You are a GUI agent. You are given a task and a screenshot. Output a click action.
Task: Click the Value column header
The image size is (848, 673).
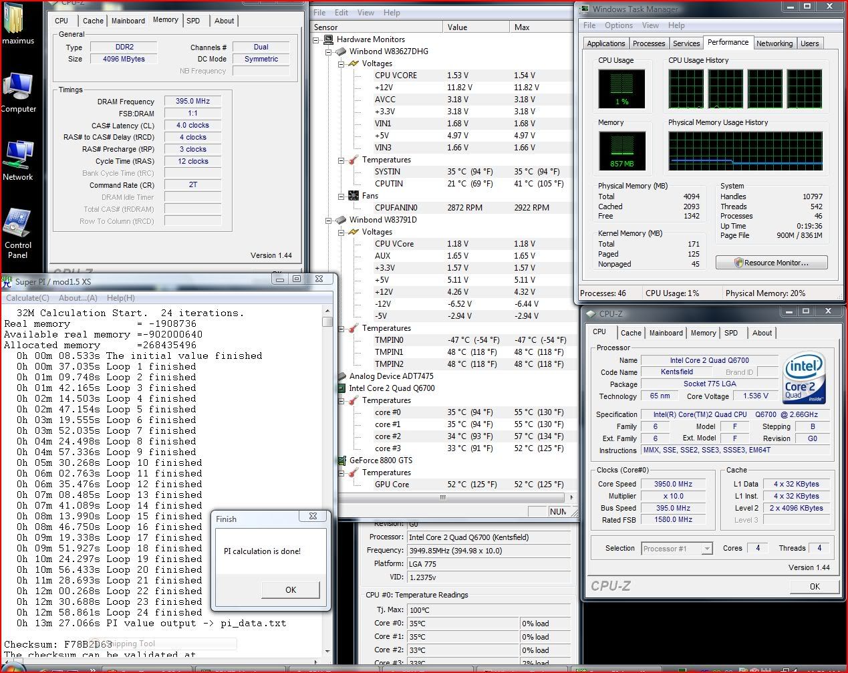coord(476,27)
